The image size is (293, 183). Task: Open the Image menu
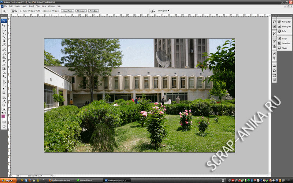[x=17, y=6]
